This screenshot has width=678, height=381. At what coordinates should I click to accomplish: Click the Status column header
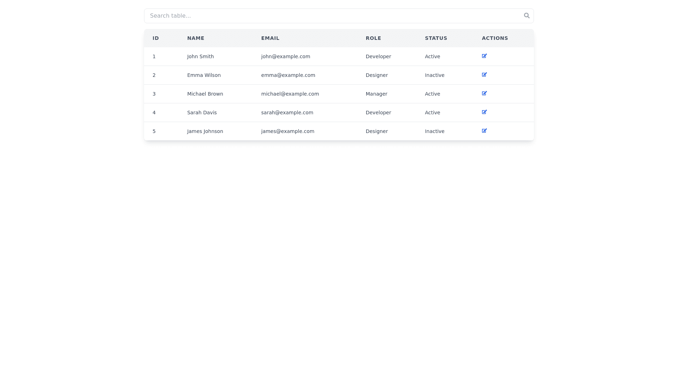coord(436,38)
